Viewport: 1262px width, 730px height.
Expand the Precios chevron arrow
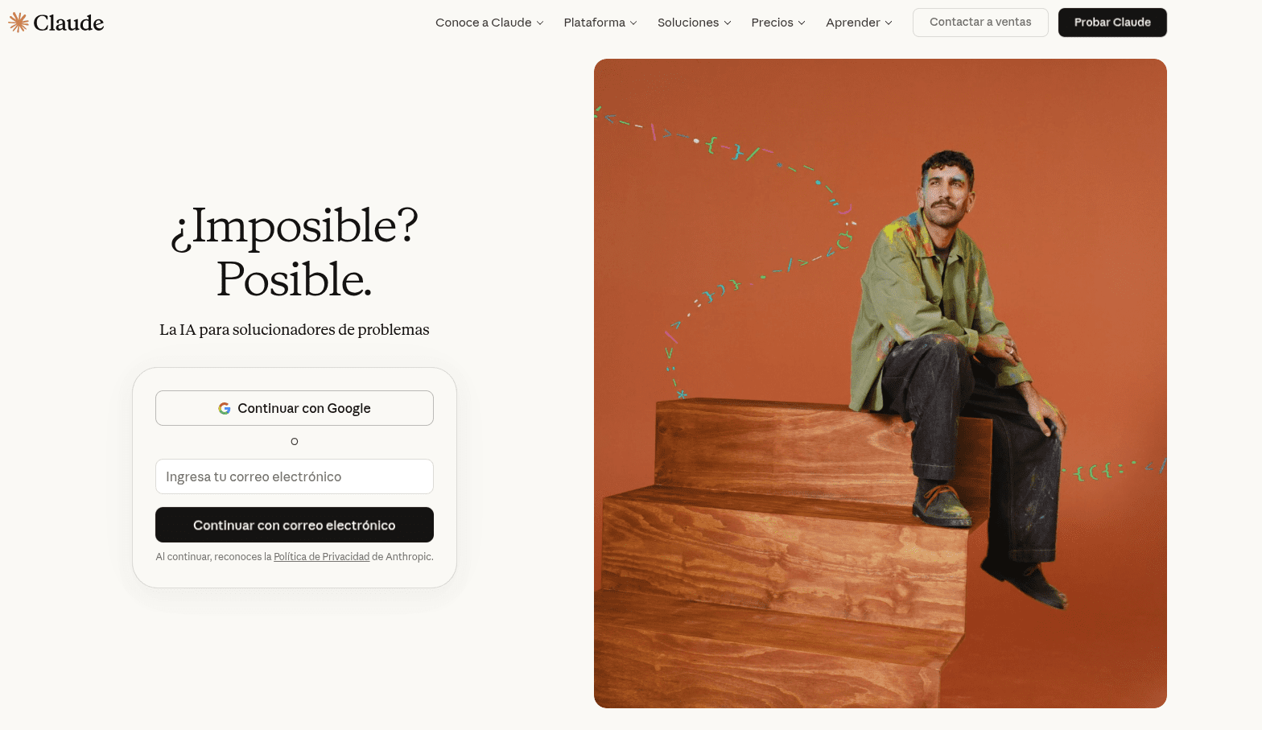802,23
